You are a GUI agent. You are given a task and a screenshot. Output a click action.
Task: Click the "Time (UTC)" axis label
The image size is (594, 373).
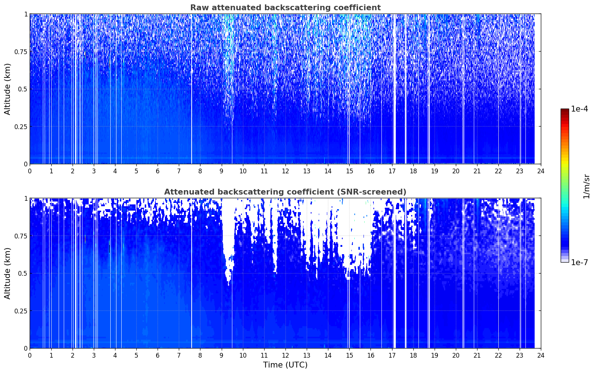285,365
